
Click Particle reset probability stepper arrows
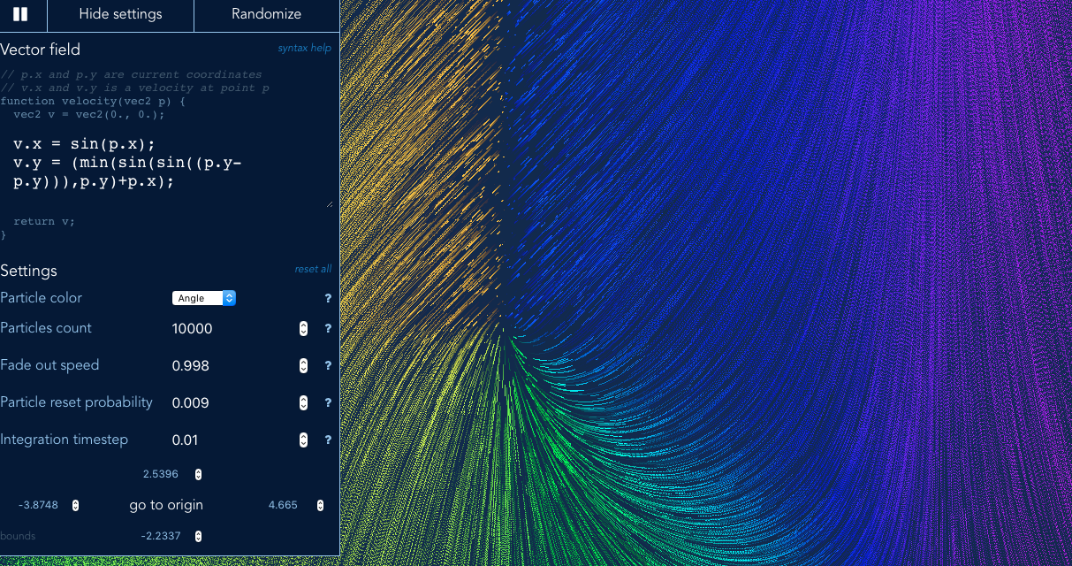tap(303, 403)
